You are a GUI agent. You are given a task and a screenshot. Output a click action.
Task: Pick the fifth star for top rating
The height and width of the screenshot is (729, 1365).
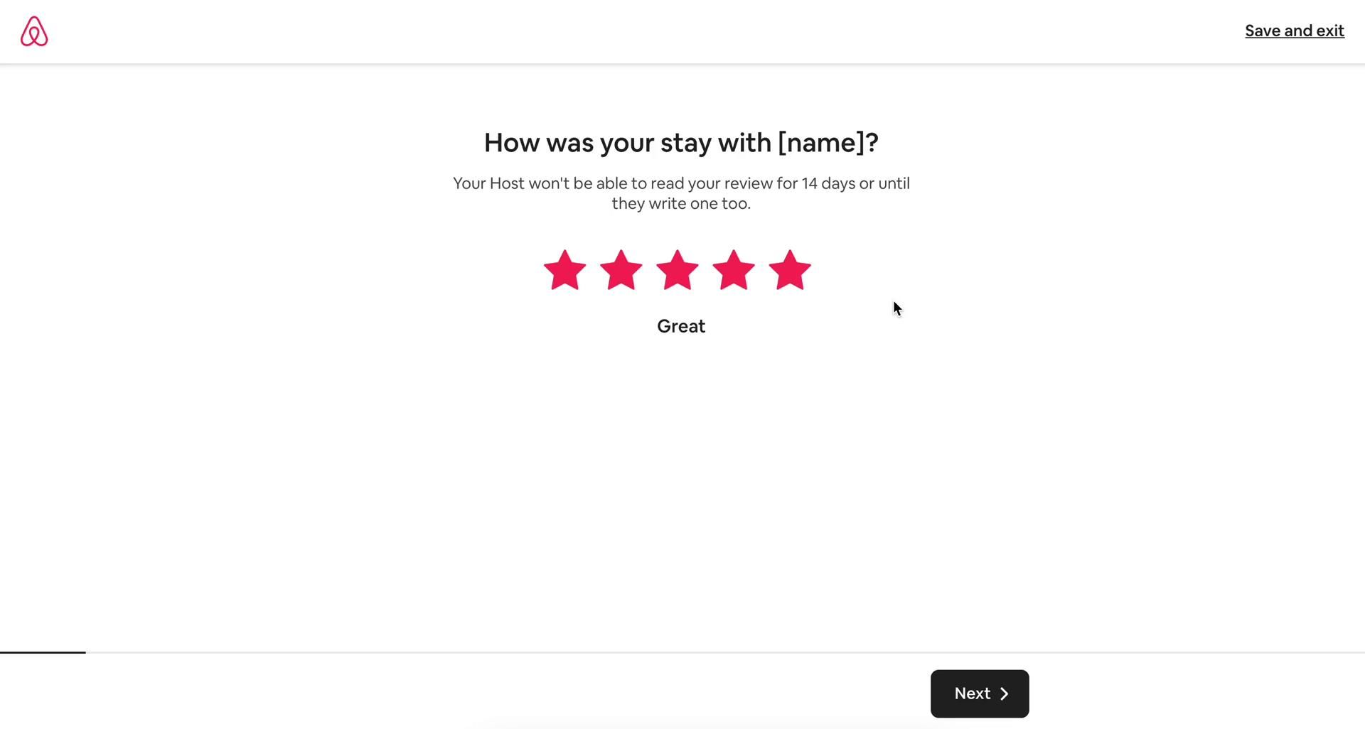[790, 270]
